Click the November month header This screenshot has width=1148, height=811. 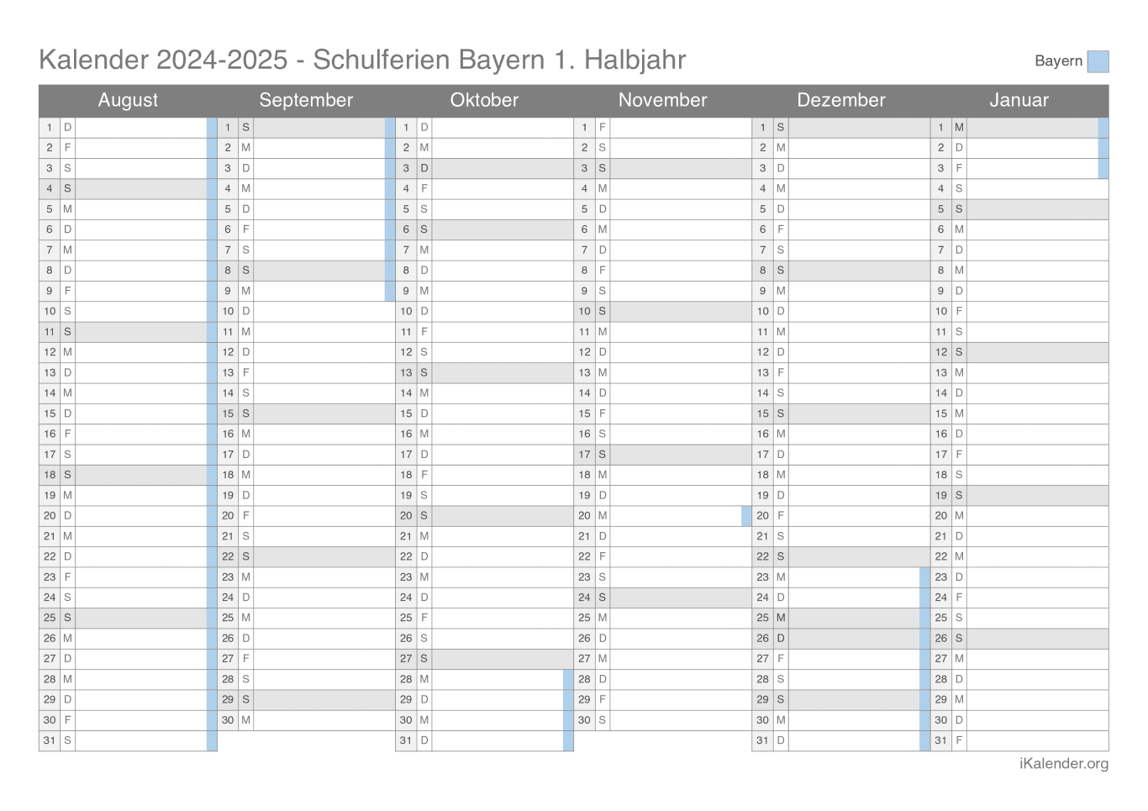point(662,100)
